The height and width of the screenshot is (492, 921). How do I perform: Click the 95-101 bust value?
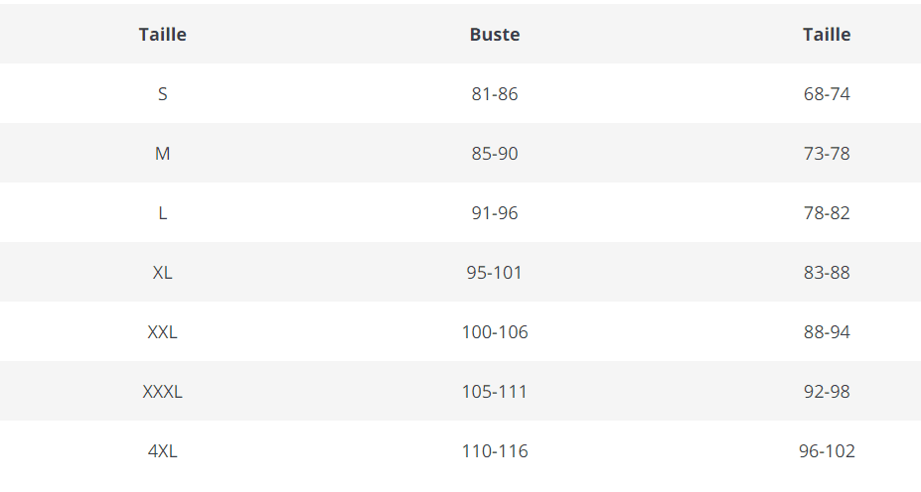(x=495, y=273)
